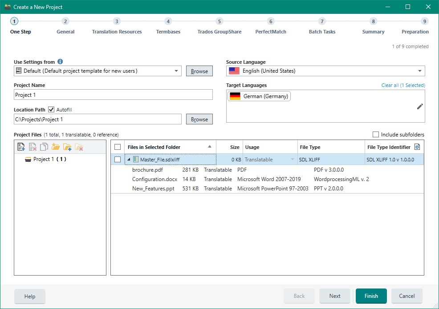Tick the checkbox for Master_File.sdlxliff
This screenshot has height=309, width=439.
click(x=118, y=160)
